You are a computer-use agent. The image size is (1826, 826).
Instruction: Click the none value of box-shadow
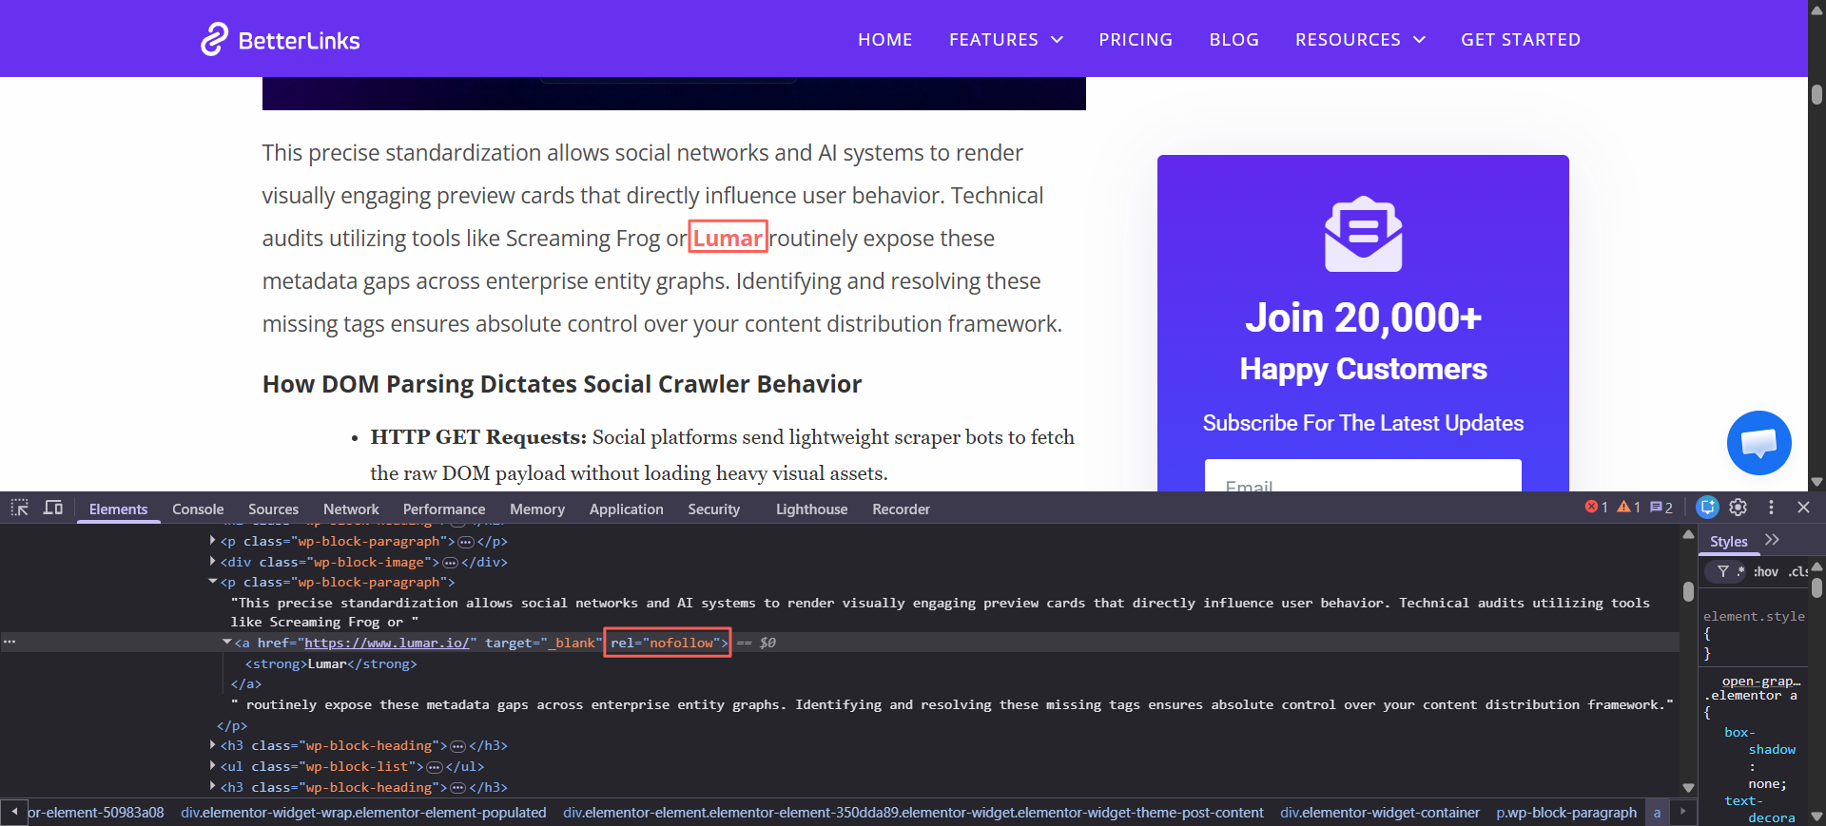[x=1765, y=784]
